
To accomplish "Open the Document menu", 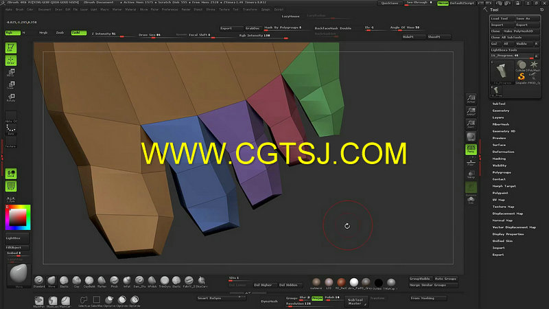I will coord(45,10).
